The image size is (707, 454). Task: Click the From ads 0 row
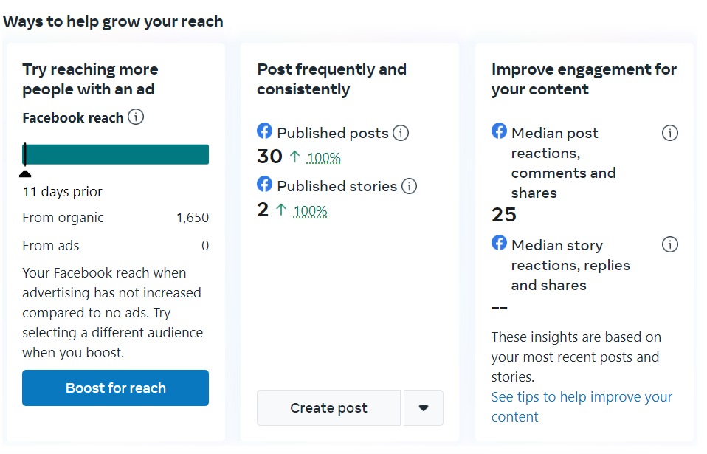point(115,246)
